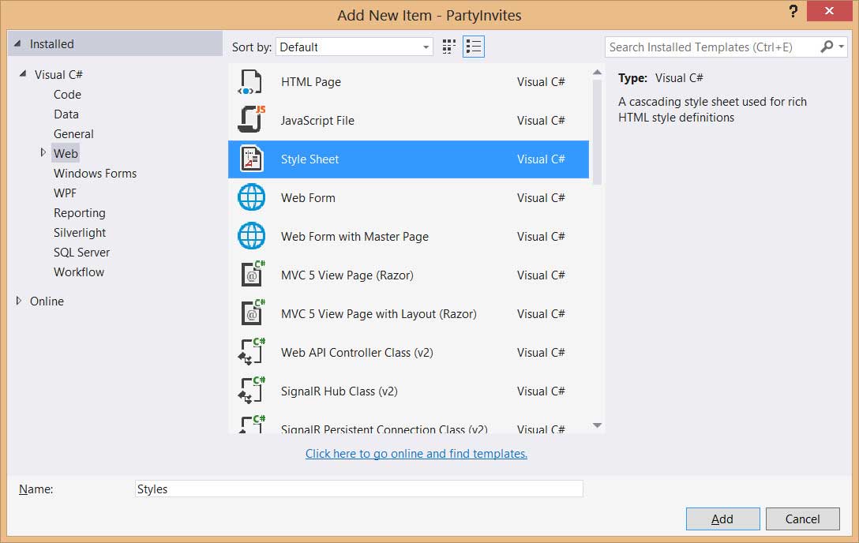
Task: Click the search magnifier icon
Action: point(827,47)
